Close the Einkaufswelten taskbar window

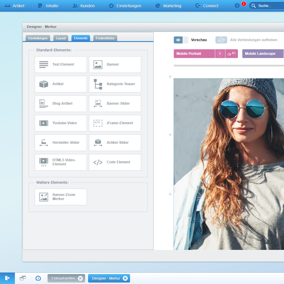pos(80,278)
